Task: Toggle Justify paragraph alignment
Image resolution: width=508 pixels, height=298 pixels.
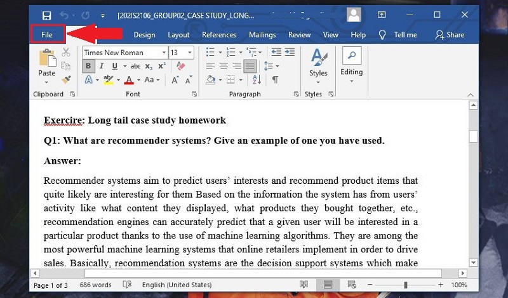Action: [x=250, y=67]
